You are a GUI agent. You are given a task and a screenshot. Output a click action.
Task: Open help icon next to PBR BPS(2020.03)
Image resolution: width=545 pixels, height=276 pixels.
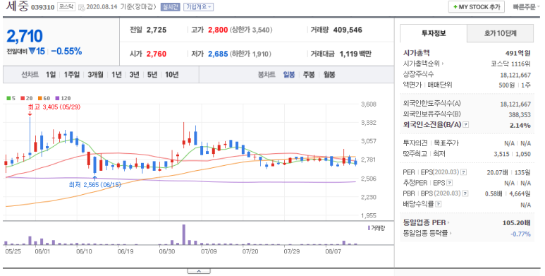(x=465, y=193)
